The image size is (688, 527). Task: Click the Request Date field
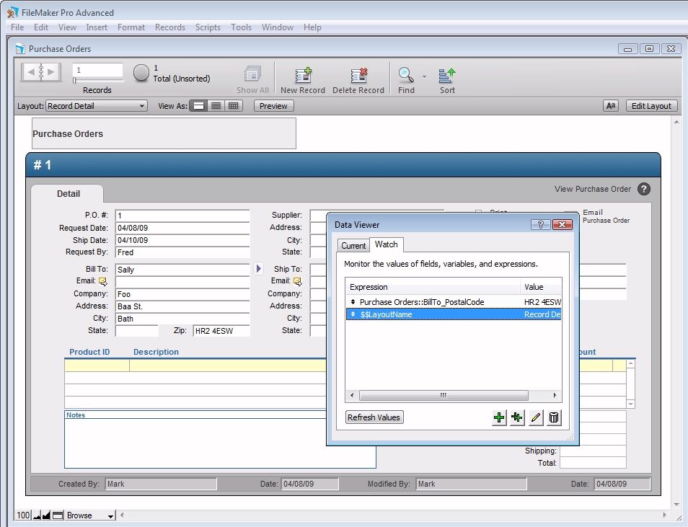182,228
